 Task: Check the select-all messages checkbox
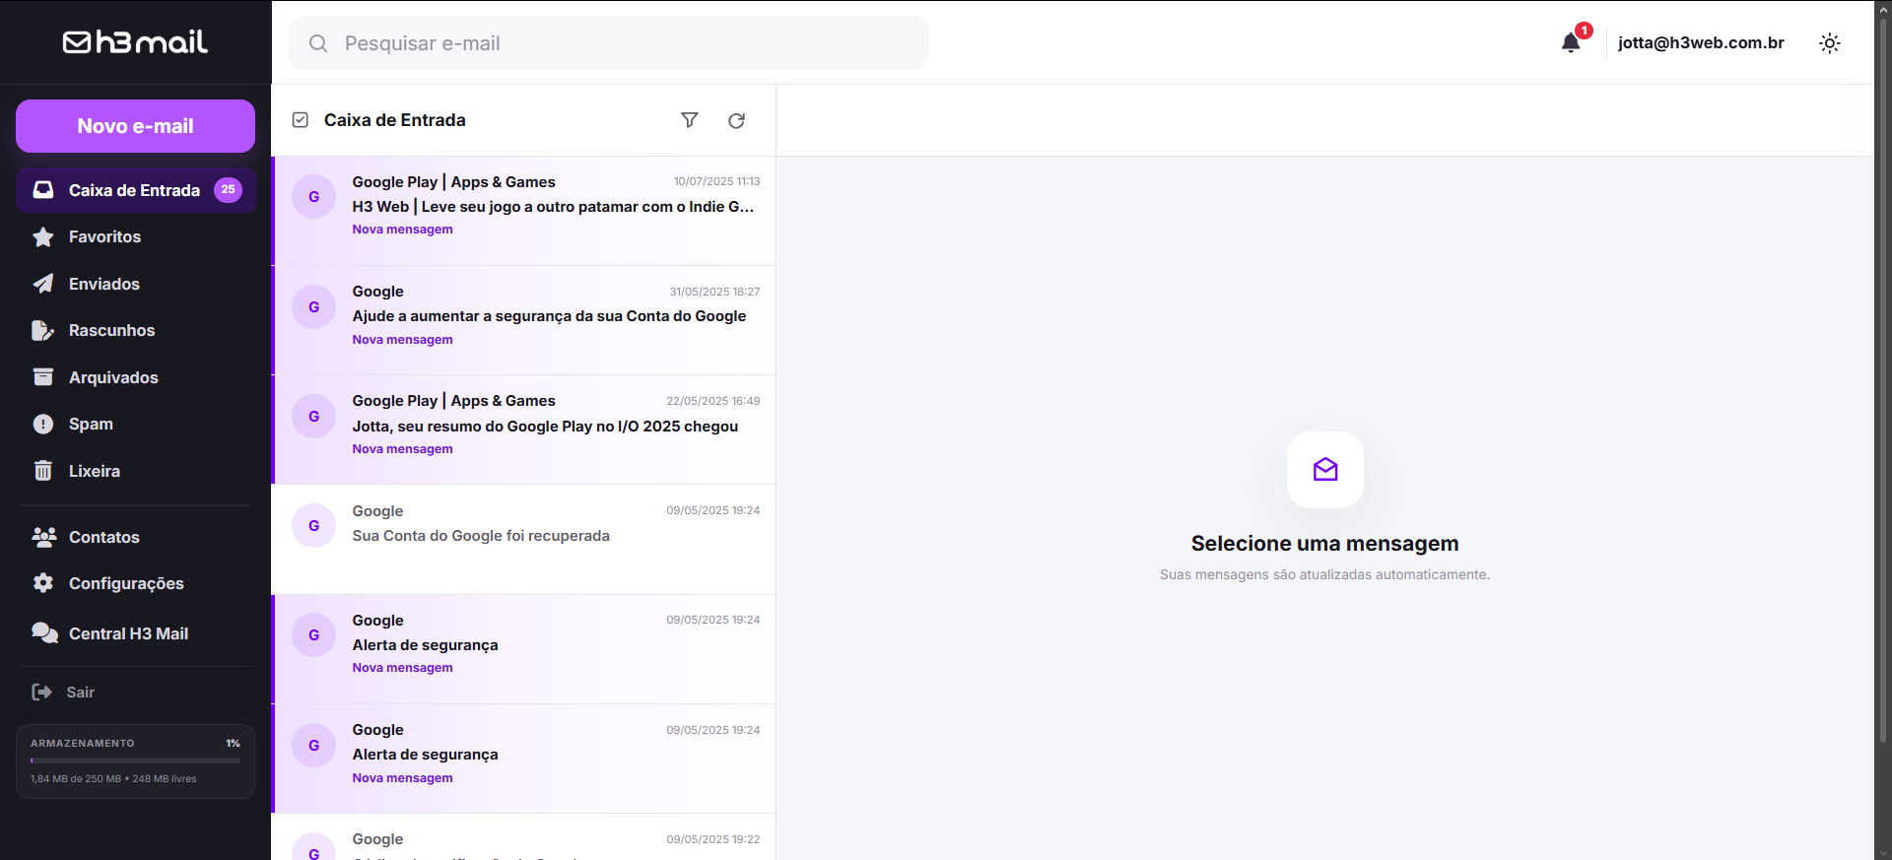pos(301,120)
